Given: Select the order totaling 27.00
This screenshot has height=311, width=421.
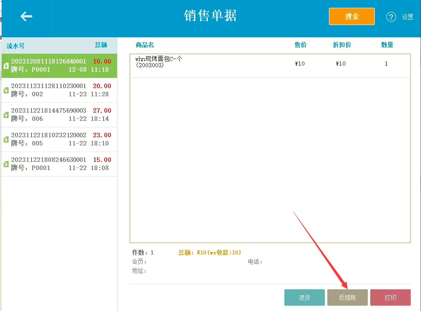Looking at the screenshot, I should (59, 115).
